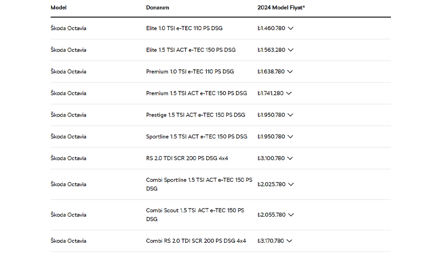Open the chevron beside Sportline 1.5 TSI price
Screen dimensions: 437x255
[x=290, y=137]
